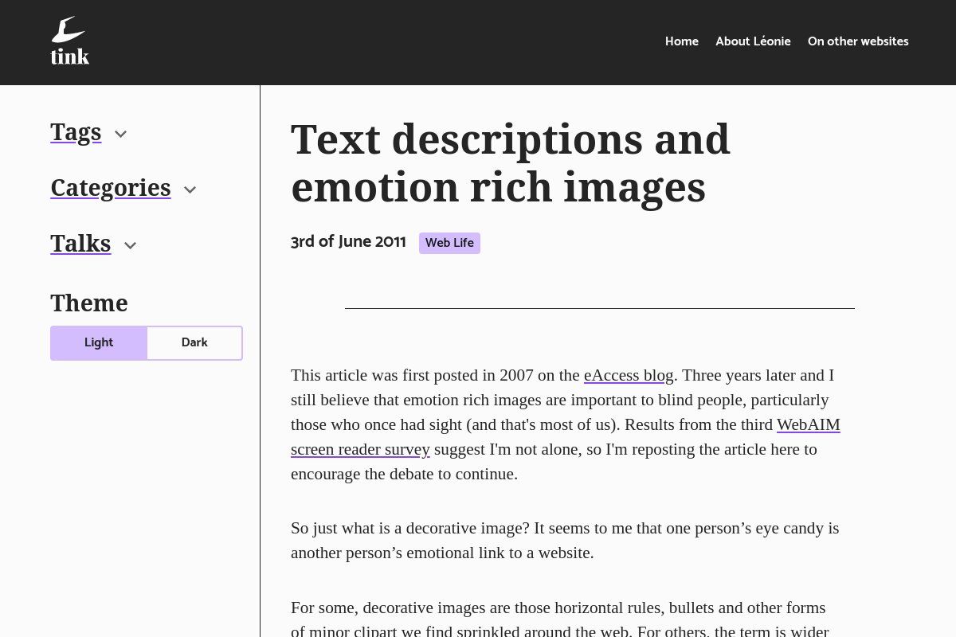Click the Theme section heading
This screenshot has width=956, height=637.
(x=89, y=303)
